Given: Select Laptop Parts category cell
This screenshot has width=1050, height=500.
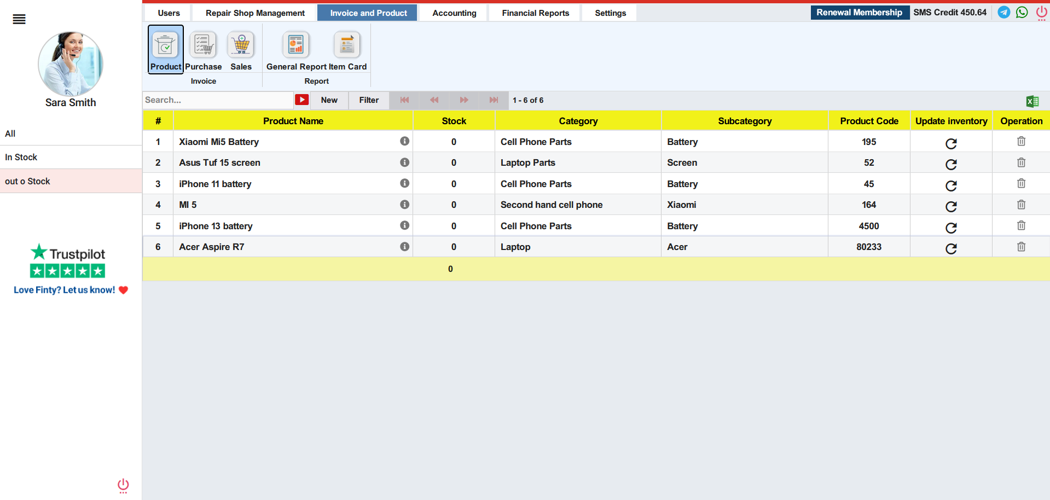Looking at the screenshot, I should coord(578,162).
